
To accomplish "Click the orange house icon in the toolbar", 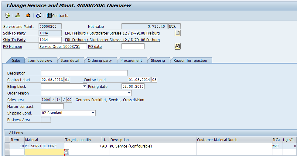I will click(x=28, y=15).
